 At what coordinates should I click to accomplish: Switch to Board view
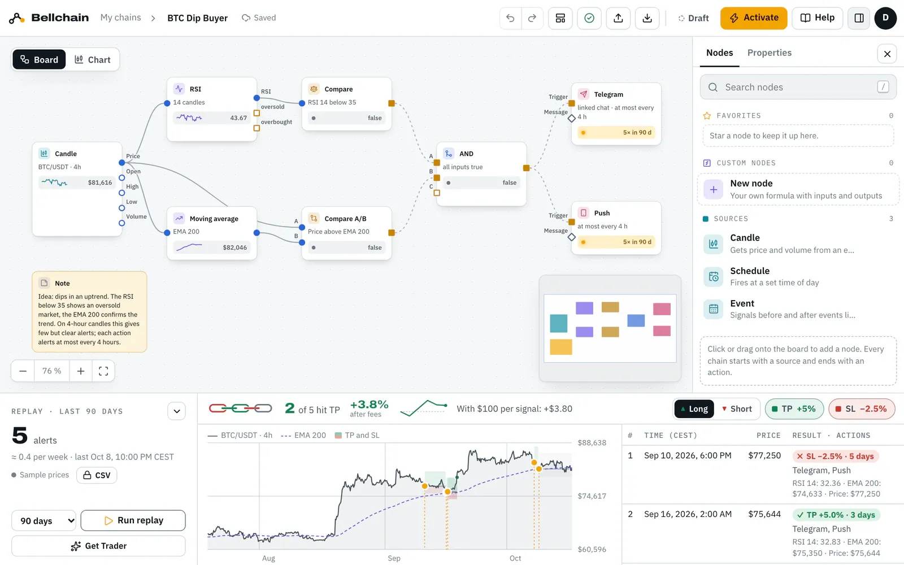tap(39, 60)
